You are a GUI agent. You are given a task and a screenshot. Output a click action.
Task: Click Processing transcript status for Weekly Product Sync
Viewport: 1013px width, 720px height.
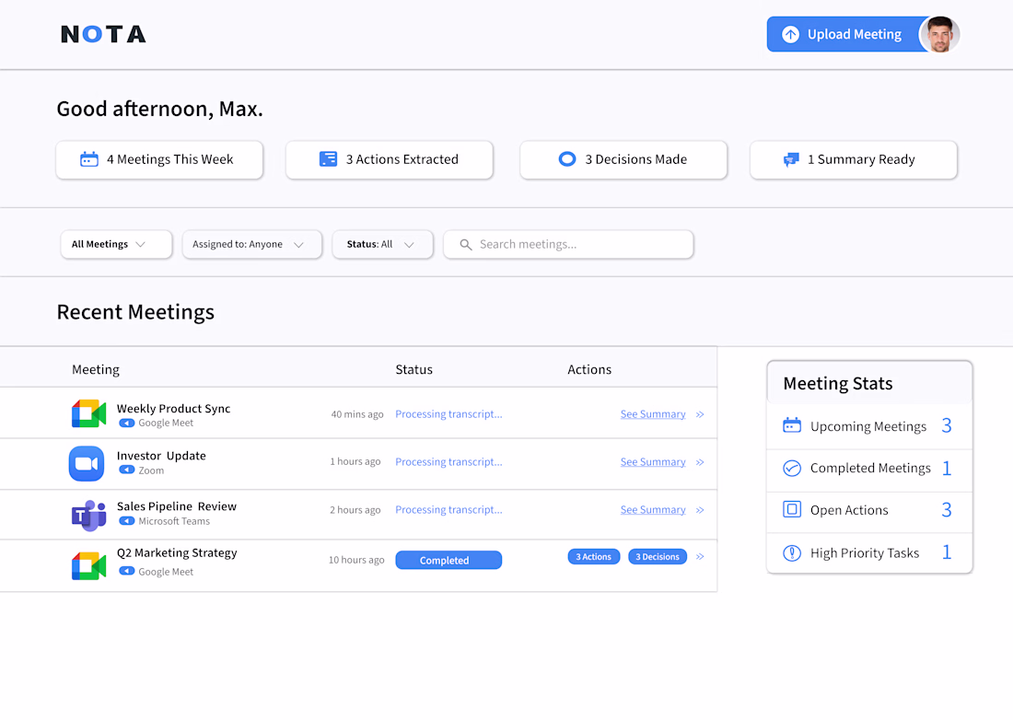tap(448, 414)
